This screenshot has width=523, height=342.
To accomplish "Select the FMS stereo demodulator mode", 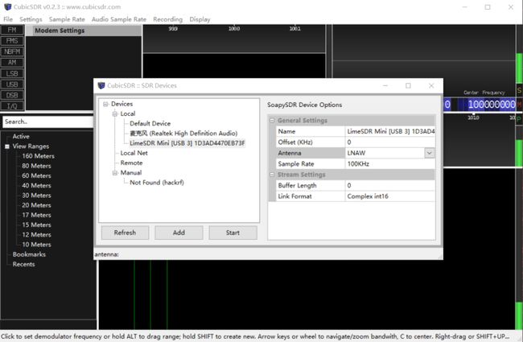I will click(12, 41).
